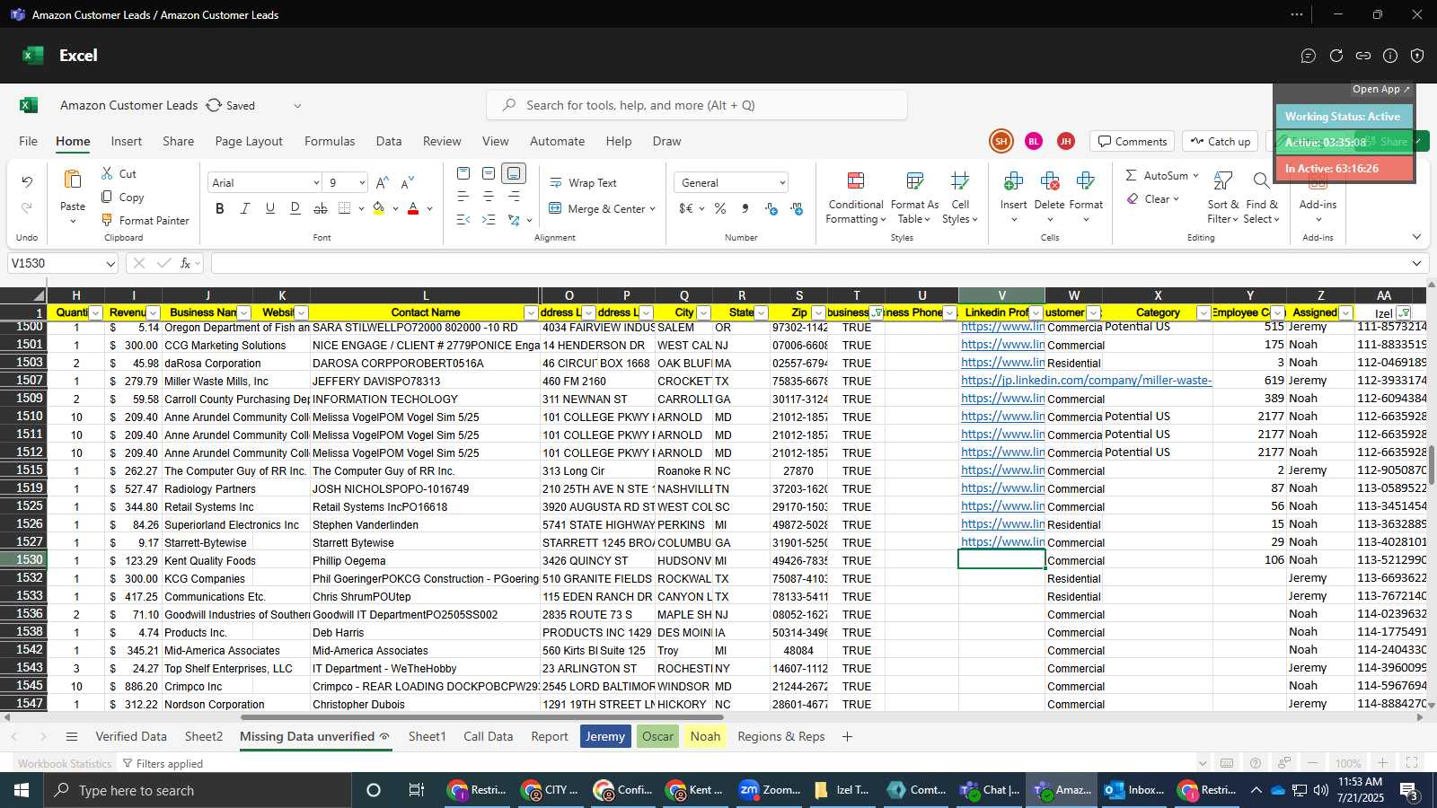Click the Cut scissors icon
This screenshot has width=1437, height=808.
coord(107,173)
